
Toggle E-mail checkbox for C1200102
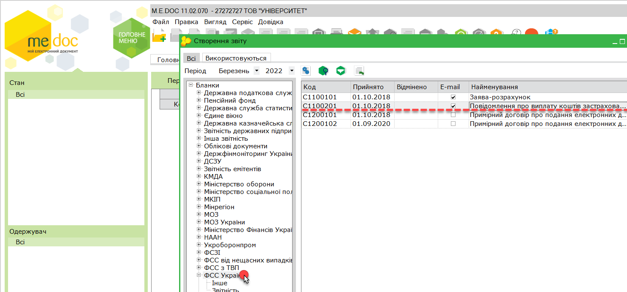453,124
